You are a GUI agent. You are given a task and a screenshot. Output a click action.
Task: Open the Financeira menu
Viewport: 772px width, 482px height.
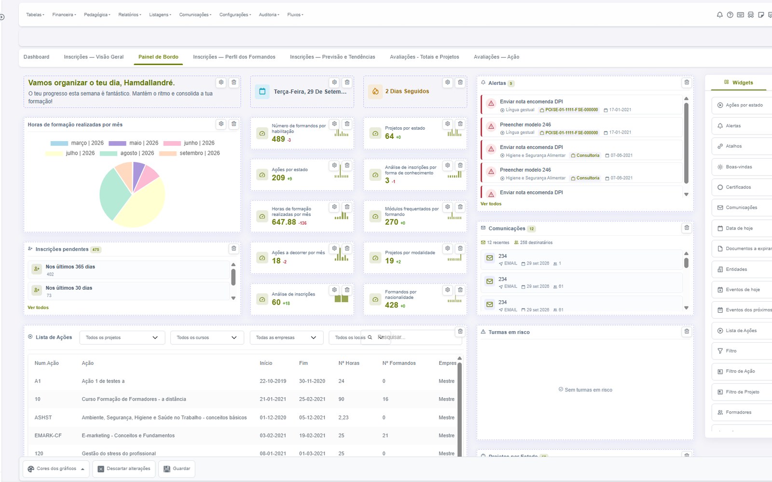tap(64, 15)
